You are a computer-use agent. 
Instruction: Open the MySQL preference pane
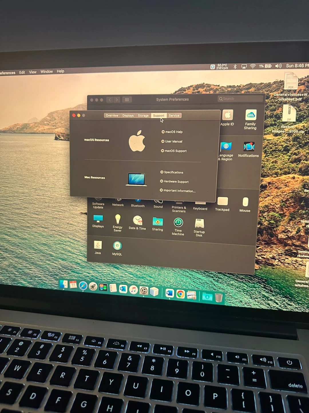click(117, 246)
